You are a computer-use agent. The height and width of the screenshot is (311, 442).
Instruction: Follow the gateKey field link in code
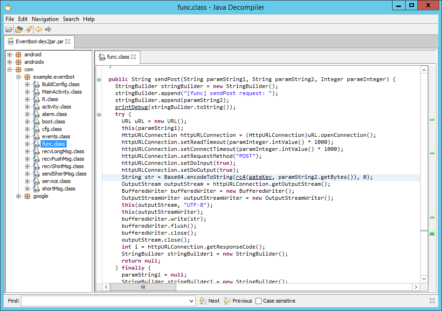(260, 177)
